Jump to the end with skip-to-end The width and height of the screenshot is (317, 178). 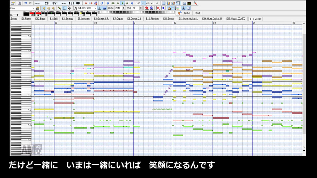132,3
